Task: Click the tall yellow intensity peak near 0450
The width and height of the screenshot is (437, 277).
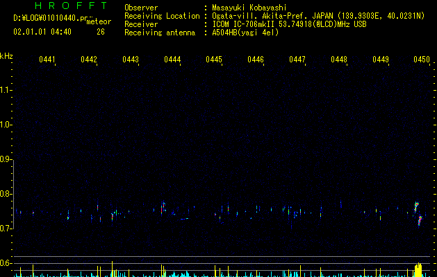Action: click(418, 269)
